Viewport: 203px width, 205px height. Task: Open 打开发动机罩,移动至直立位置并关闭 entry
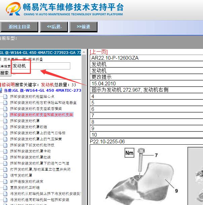click(40, 170)
